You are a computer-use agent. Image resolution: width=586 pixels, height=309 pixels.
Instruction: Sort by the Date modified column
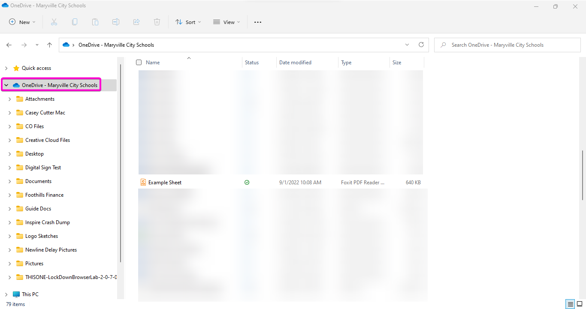tap(295, 63)
